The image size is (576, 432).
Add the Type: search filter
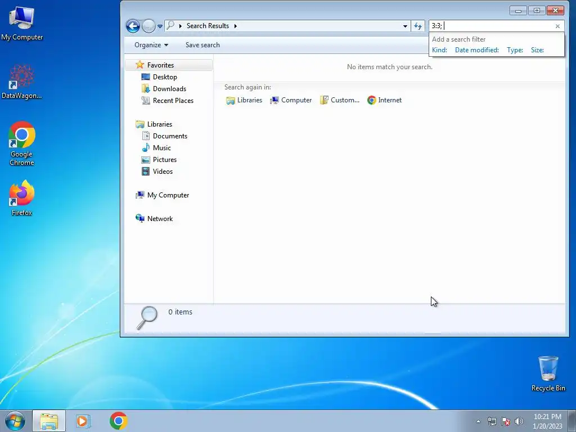pyautogui.click(x=515, y=50)
